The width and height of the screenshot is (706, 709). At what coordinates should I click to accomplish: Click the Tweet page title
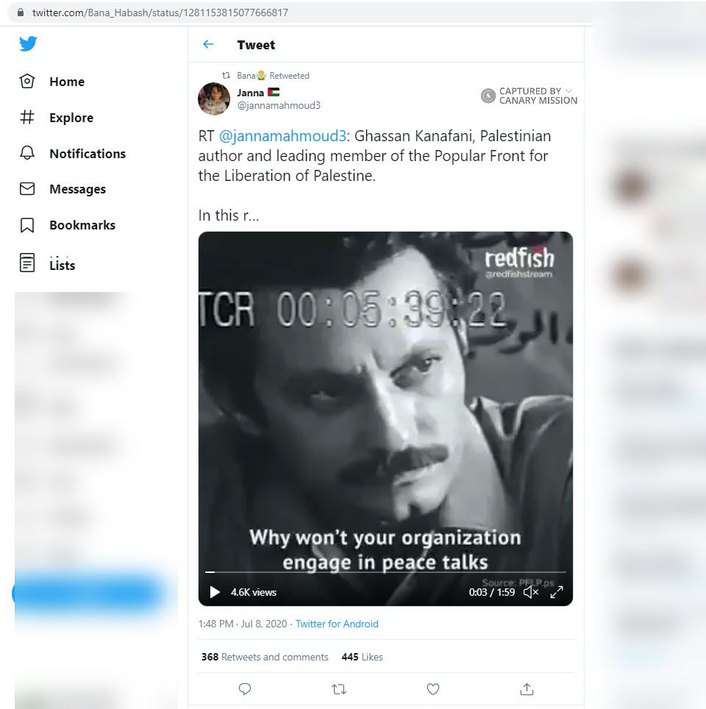pyautogui.click(x=256, y=45)
